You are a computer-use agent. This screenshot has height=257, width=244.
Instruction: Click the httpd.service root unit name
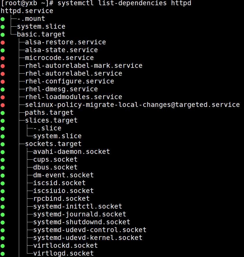(27, 11)
